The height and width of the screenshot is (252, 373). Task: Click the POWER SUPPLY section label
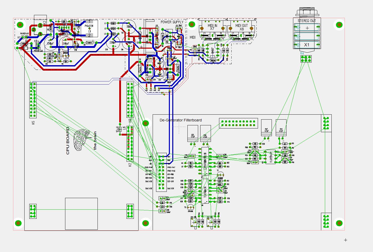[172, 22]
